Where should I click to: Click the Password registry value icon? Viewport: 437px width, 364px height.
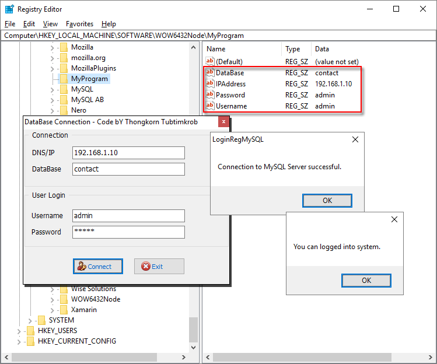[210, 95]
